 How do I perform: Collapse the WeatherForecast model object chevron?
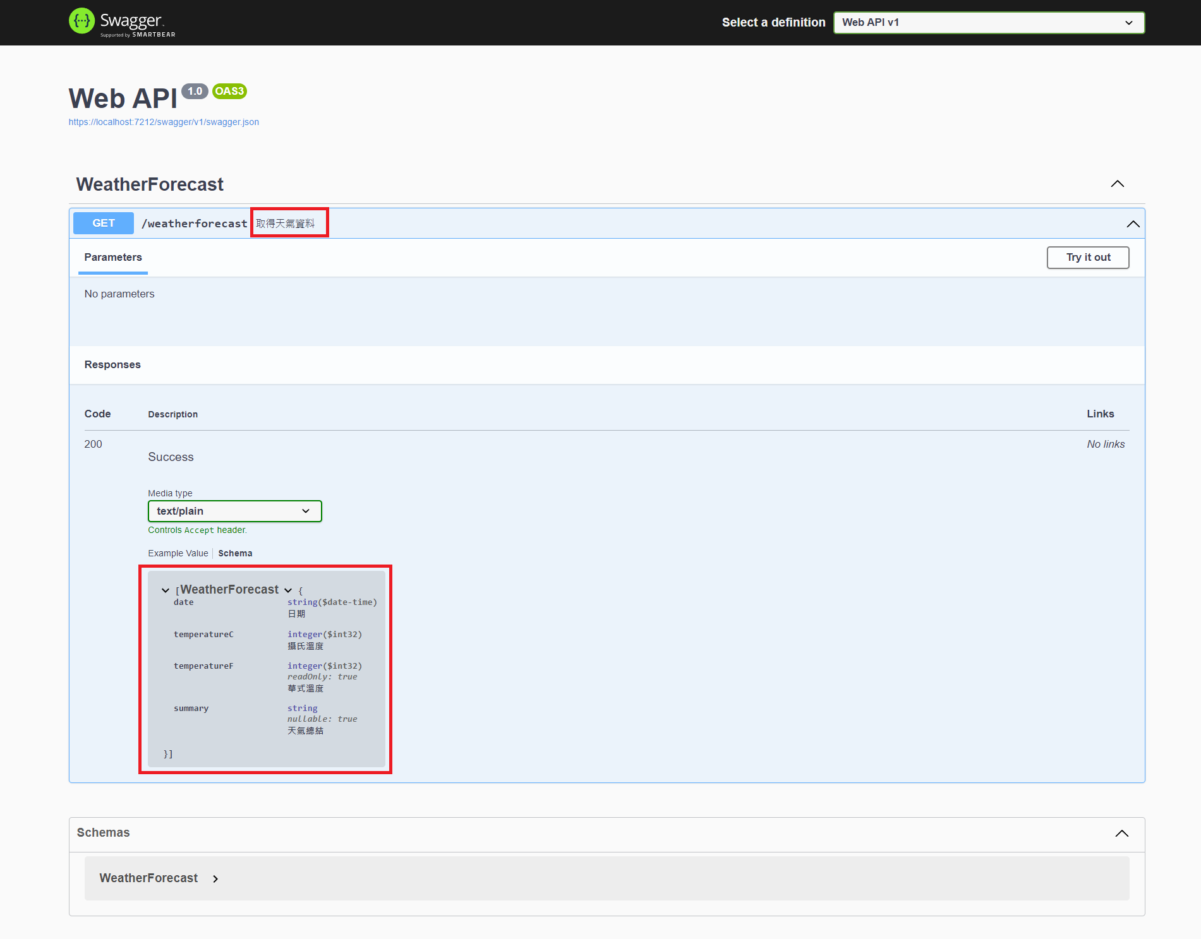[x=288, y=590]
